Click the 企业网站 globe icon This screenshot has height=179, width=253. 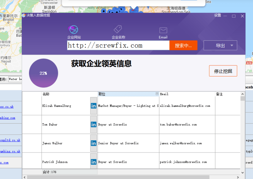(x=74, y=30)
